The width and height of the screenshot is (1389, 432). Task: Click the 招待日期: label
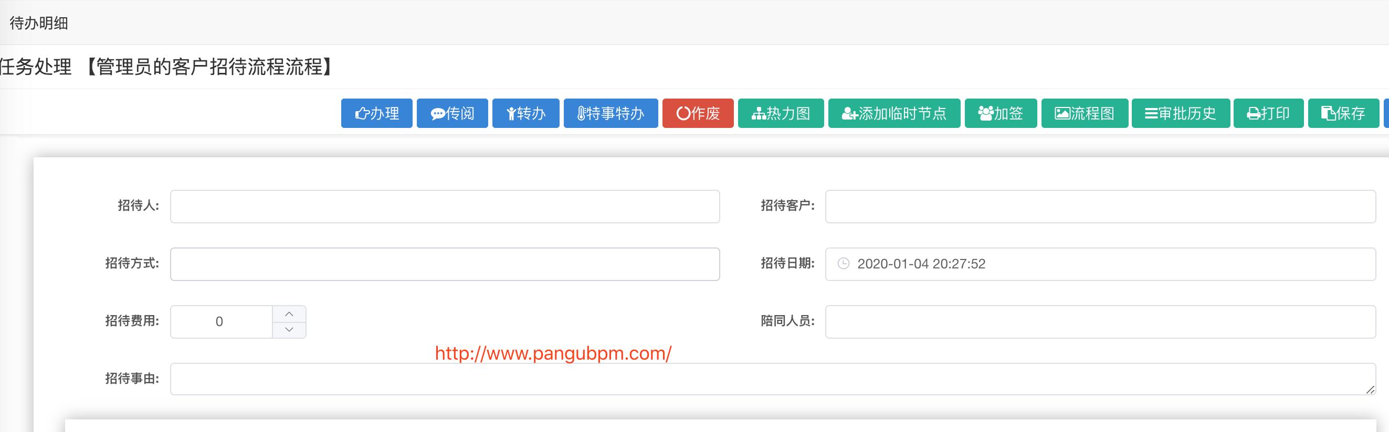[788, 263]
